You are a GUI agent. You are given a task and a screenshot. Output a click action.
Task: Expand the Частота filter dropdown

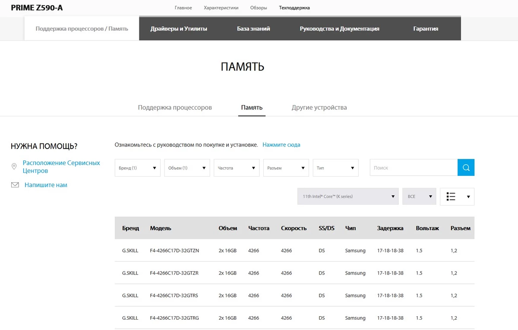(237, 168)
